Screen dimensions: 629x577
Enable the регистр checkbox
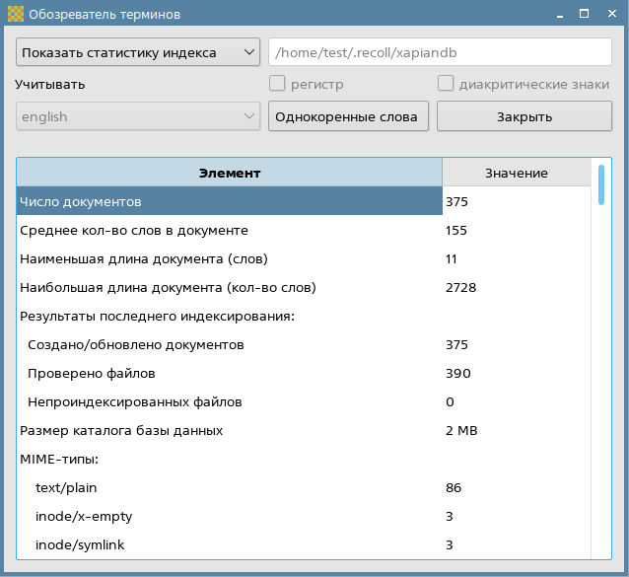278,84
